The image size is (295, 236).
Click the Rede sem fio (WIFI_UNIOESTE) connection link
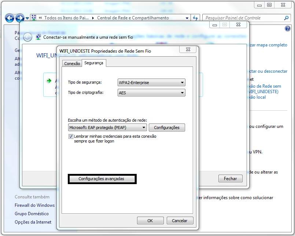tap(264, 89)
